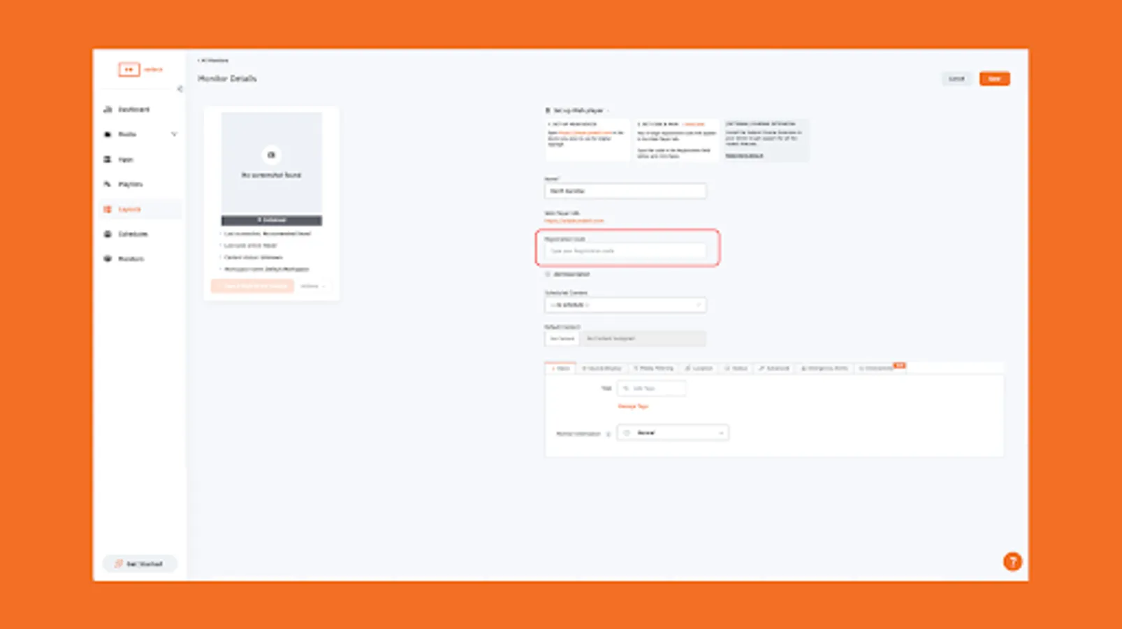The image size is (1122, 629).
Task: Click the orange Save button
Action: (994, 79)
